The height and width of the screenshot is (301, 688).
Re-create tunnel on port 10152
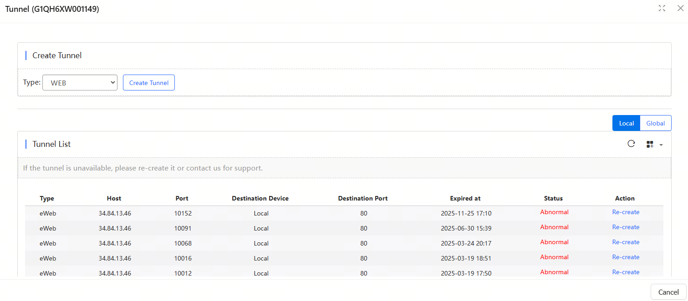(626, 212)
